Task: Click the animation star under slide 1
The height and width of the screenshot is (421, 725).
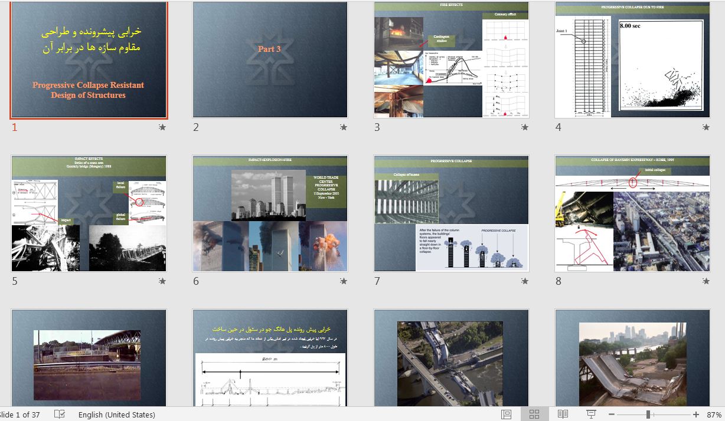Action: coord(162,127)
